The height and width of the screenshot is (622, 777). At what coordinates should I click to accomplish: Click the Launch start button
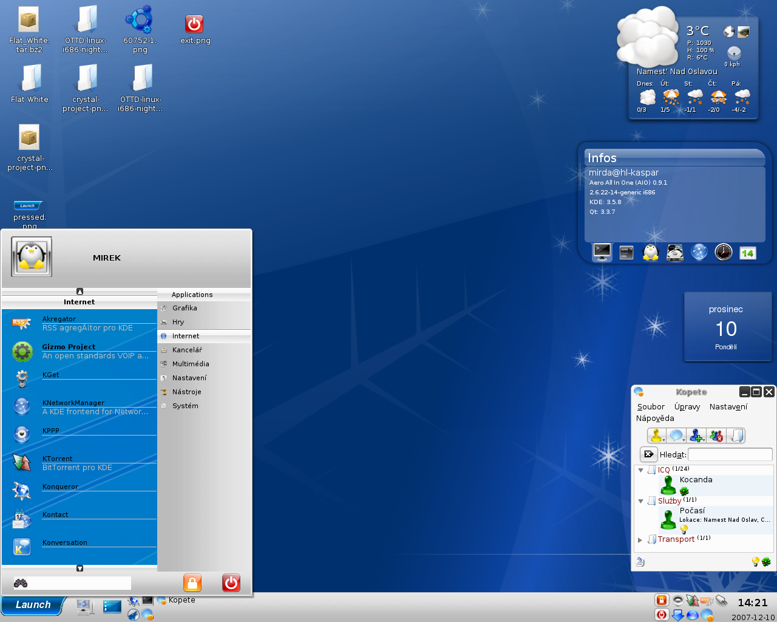tap(33, 606)
